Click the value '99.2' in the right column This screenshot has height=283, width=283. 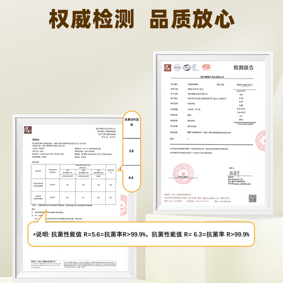coord(241,120)
